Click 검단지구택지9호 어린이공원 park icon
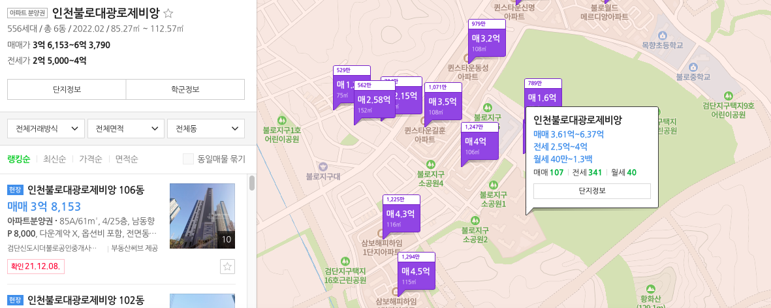Viewport: 771px width, 308px height. click(x=728, y=95)
